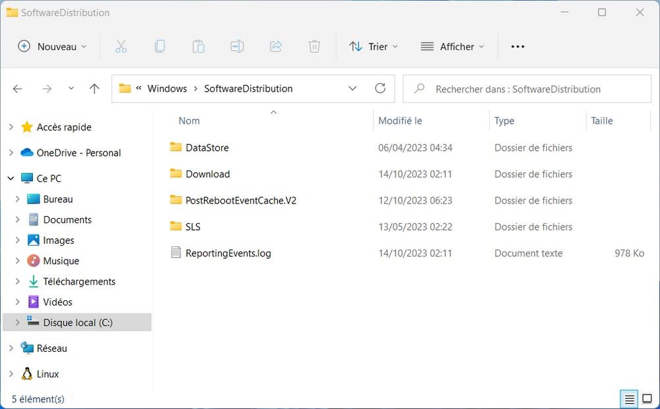Viewport: 660px width, 409px height.
Task: Open Images from the sidebar
Action: pyautogui.click(x=59, y=240)
